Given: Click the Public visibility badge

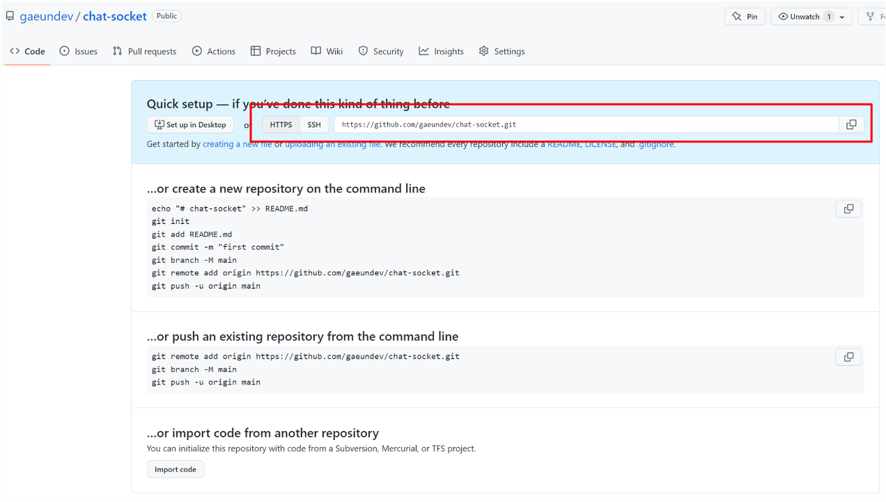Looking at the screenshot, I should [167, 15].
